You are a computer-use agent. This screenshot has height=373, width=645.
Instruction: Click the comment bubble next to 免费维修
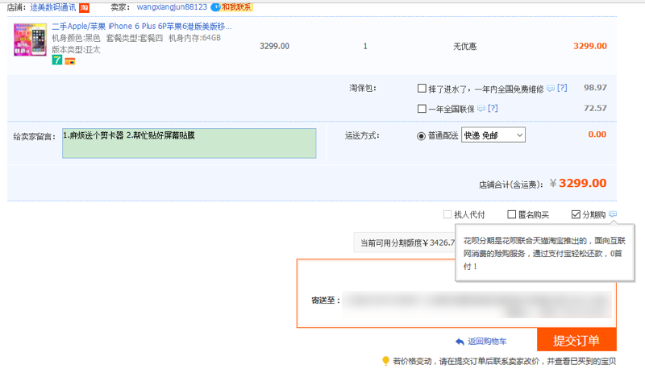point(551,89)
